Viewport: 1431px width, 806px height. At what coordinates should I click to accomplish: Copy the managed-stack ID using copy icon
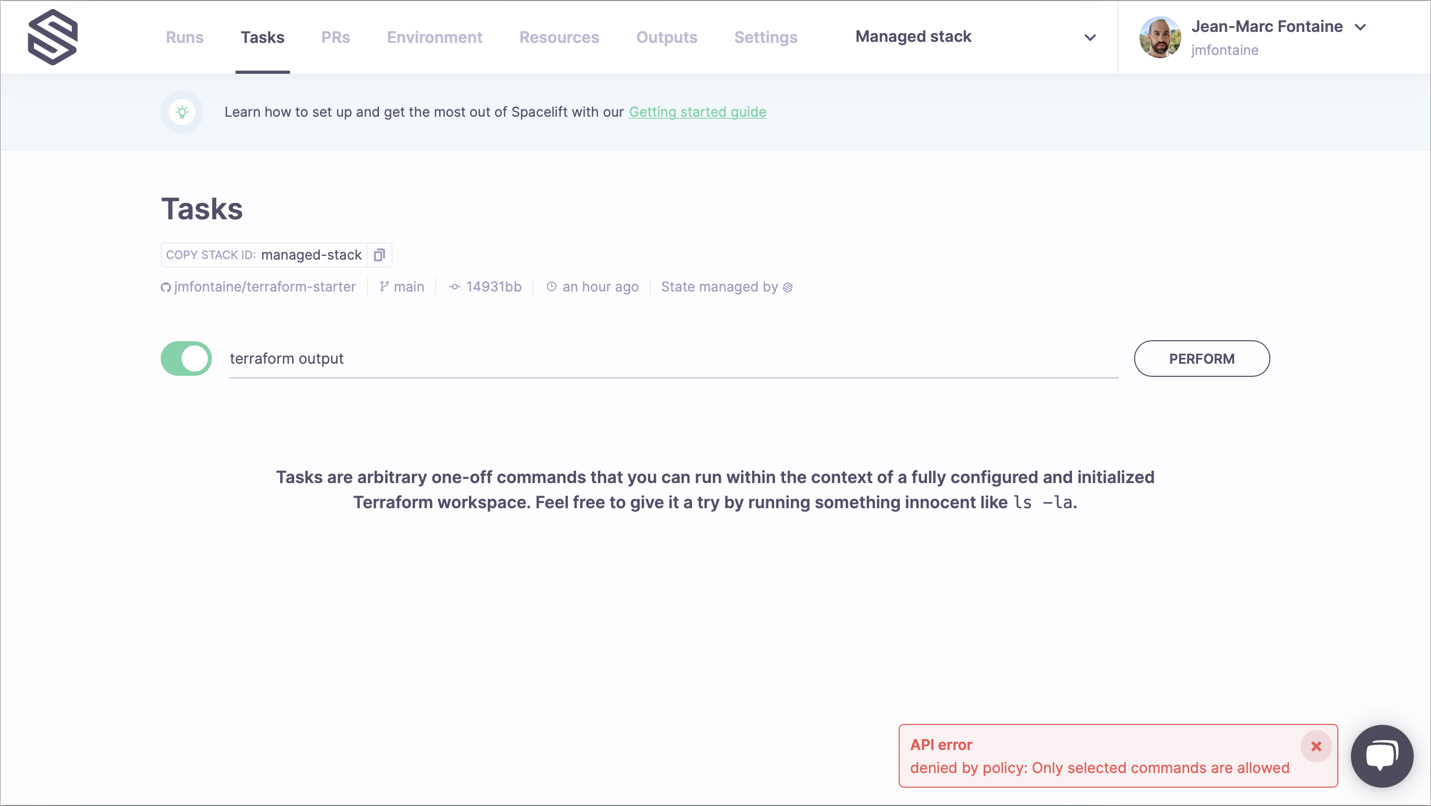coord(379,255)
